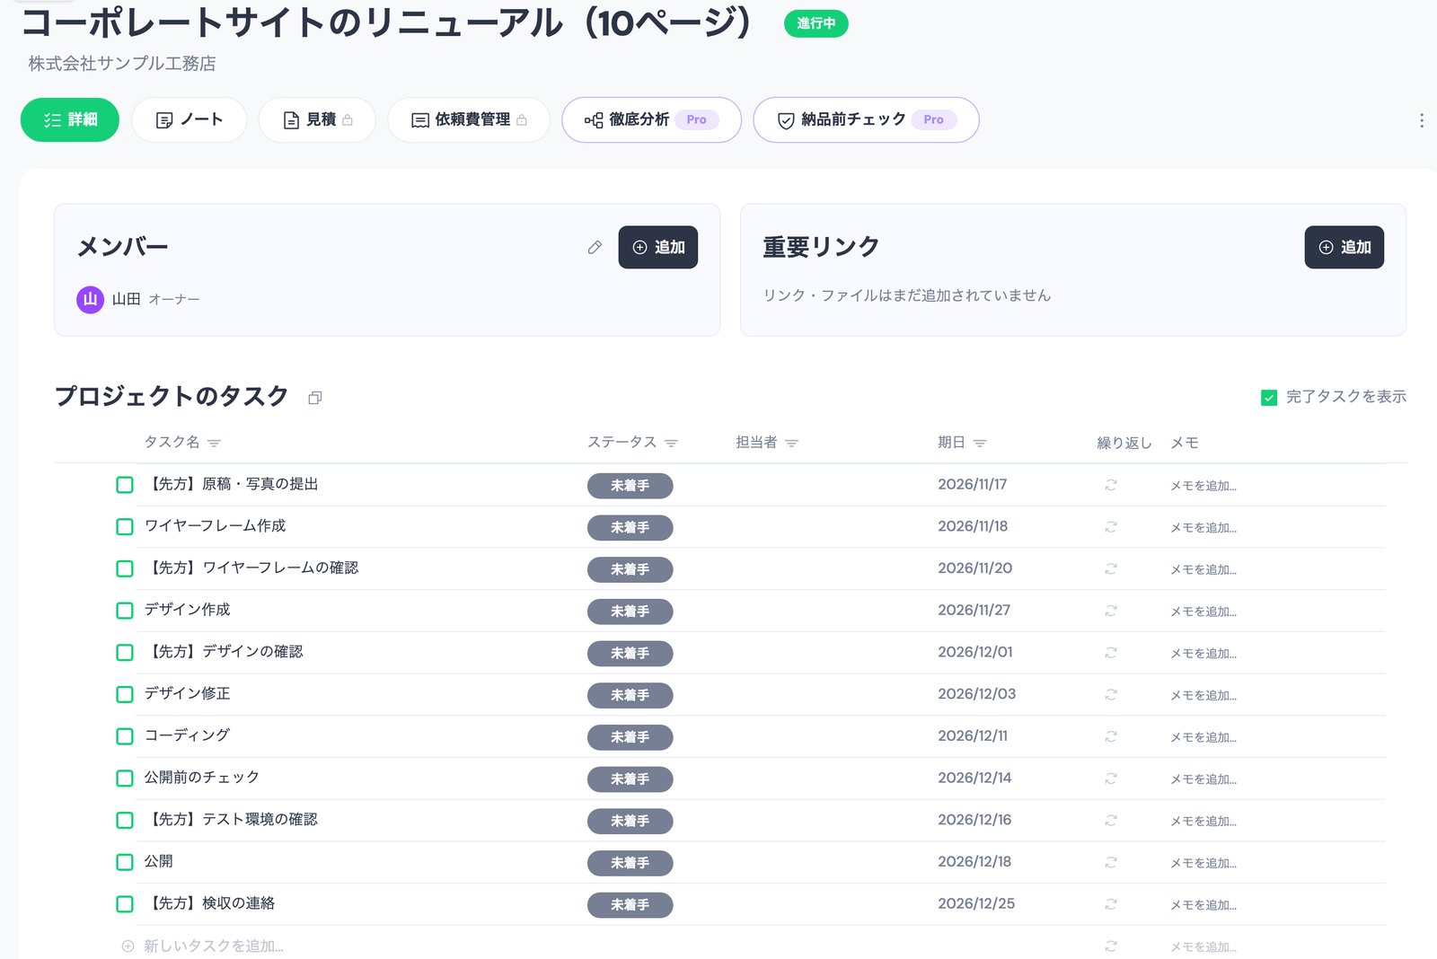Open the 徹底分析 Pro tab
The width and height of the screenshot is (1437, 959).
[651, 119]
